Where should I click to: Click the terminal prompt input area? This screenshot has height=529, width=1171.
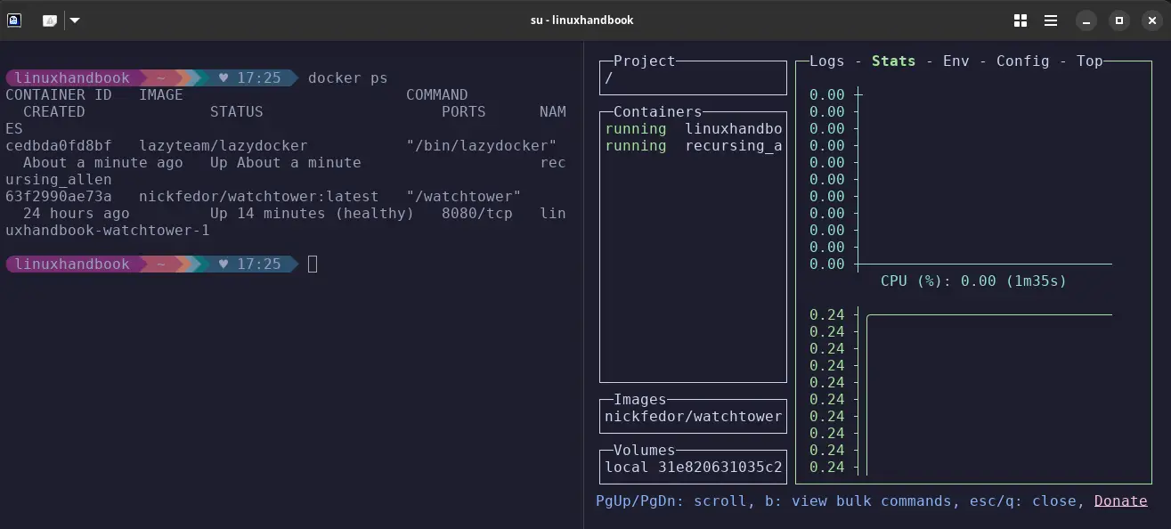(313, 264)
